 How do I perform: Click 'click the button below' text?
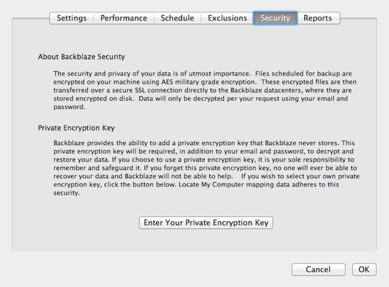(121, 184)
